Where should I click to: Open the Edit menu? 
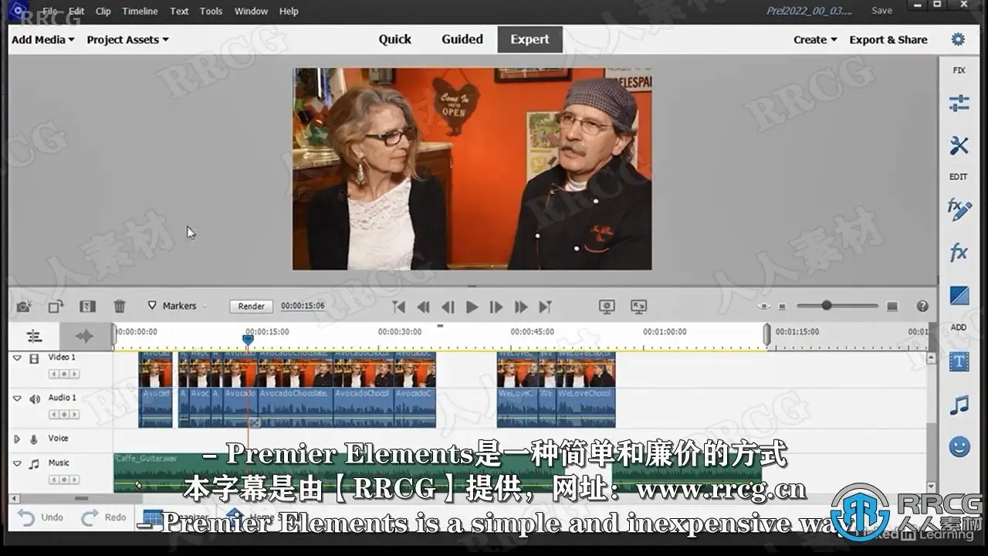coord(76,11)
